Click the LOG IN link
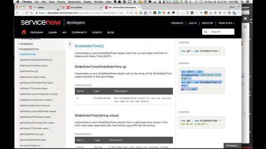This screenshot has height=149, width=266. tap(192, 23)
